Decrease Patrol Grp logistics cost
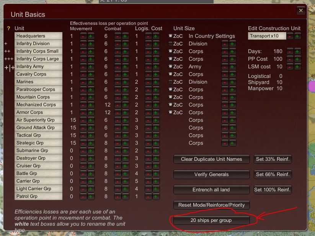The width and height of the screenshot is (315, 236). point(148,197)
